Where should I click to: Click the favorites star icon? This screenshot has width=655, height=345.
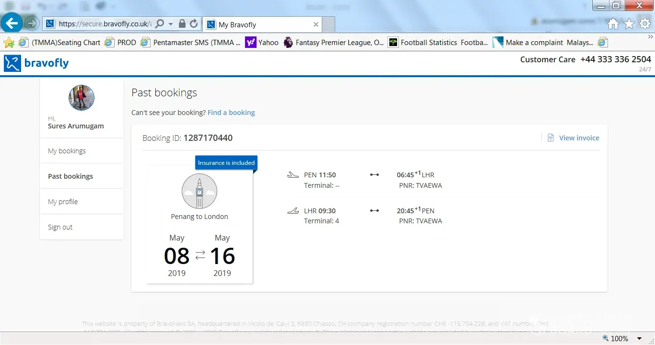(x=629, y=24)
